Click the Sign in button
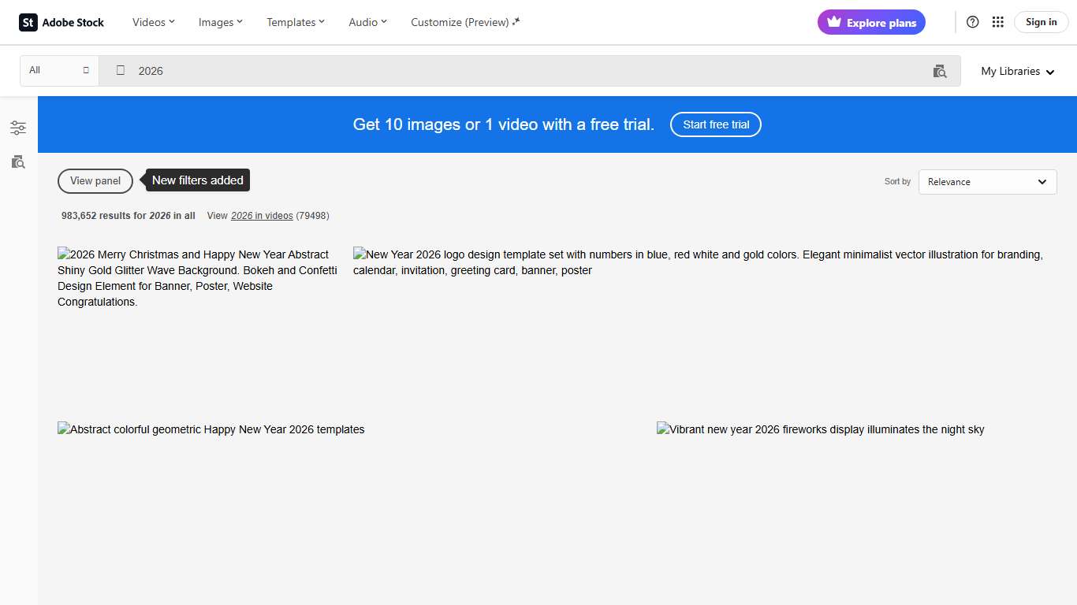Image resolution: width=1077 pixels, height=605 pixels. (1041, 22)
